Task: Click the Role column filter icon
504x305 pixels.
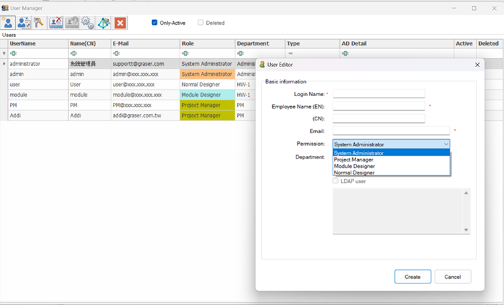Action: [x=185, y=53]
